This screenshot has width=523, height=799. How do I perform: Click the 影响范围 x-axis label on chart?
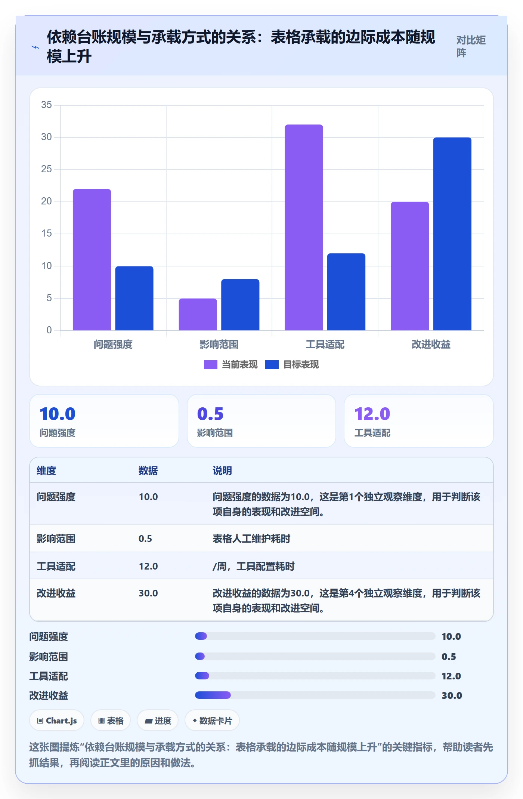[219, 344]
